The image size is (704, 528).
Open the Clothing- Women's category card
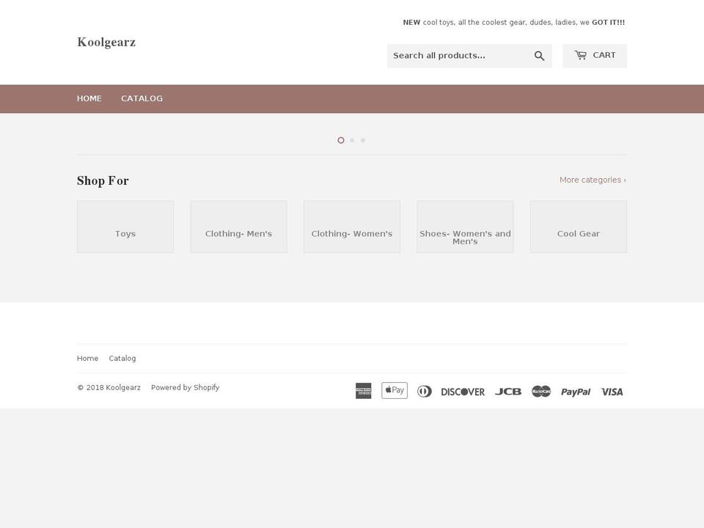(x=352, y=227)
